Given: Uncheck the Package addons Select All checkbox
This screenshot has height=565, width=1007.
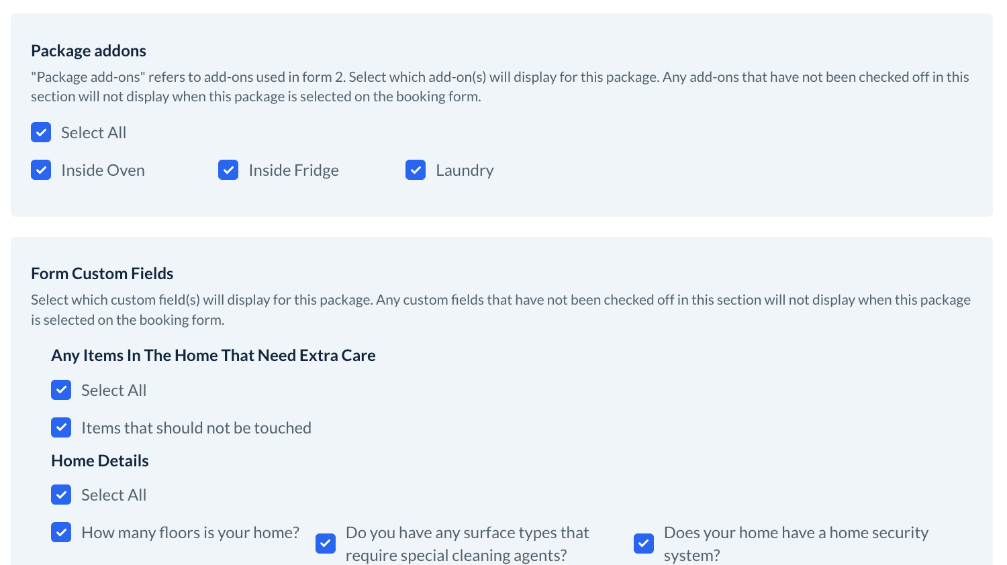Looking at the screenshot, I should click(x=41, y=132).
